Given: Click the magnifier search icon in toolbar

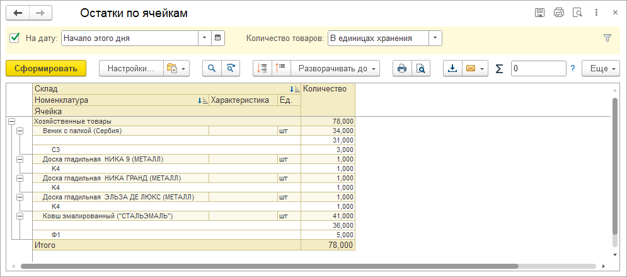Looking at the screenshot, I should point(212,68).
